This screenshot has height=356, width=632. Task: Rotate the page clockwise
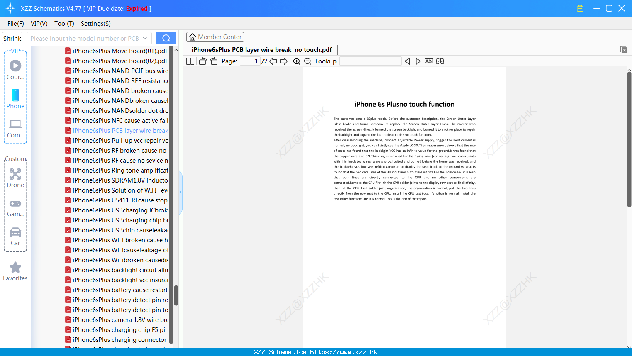214,61
